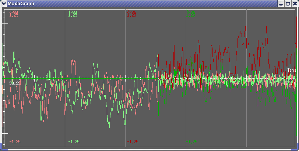Minimize the ModaGraph window
Viewport: 299px width, 151px height.
281,4
